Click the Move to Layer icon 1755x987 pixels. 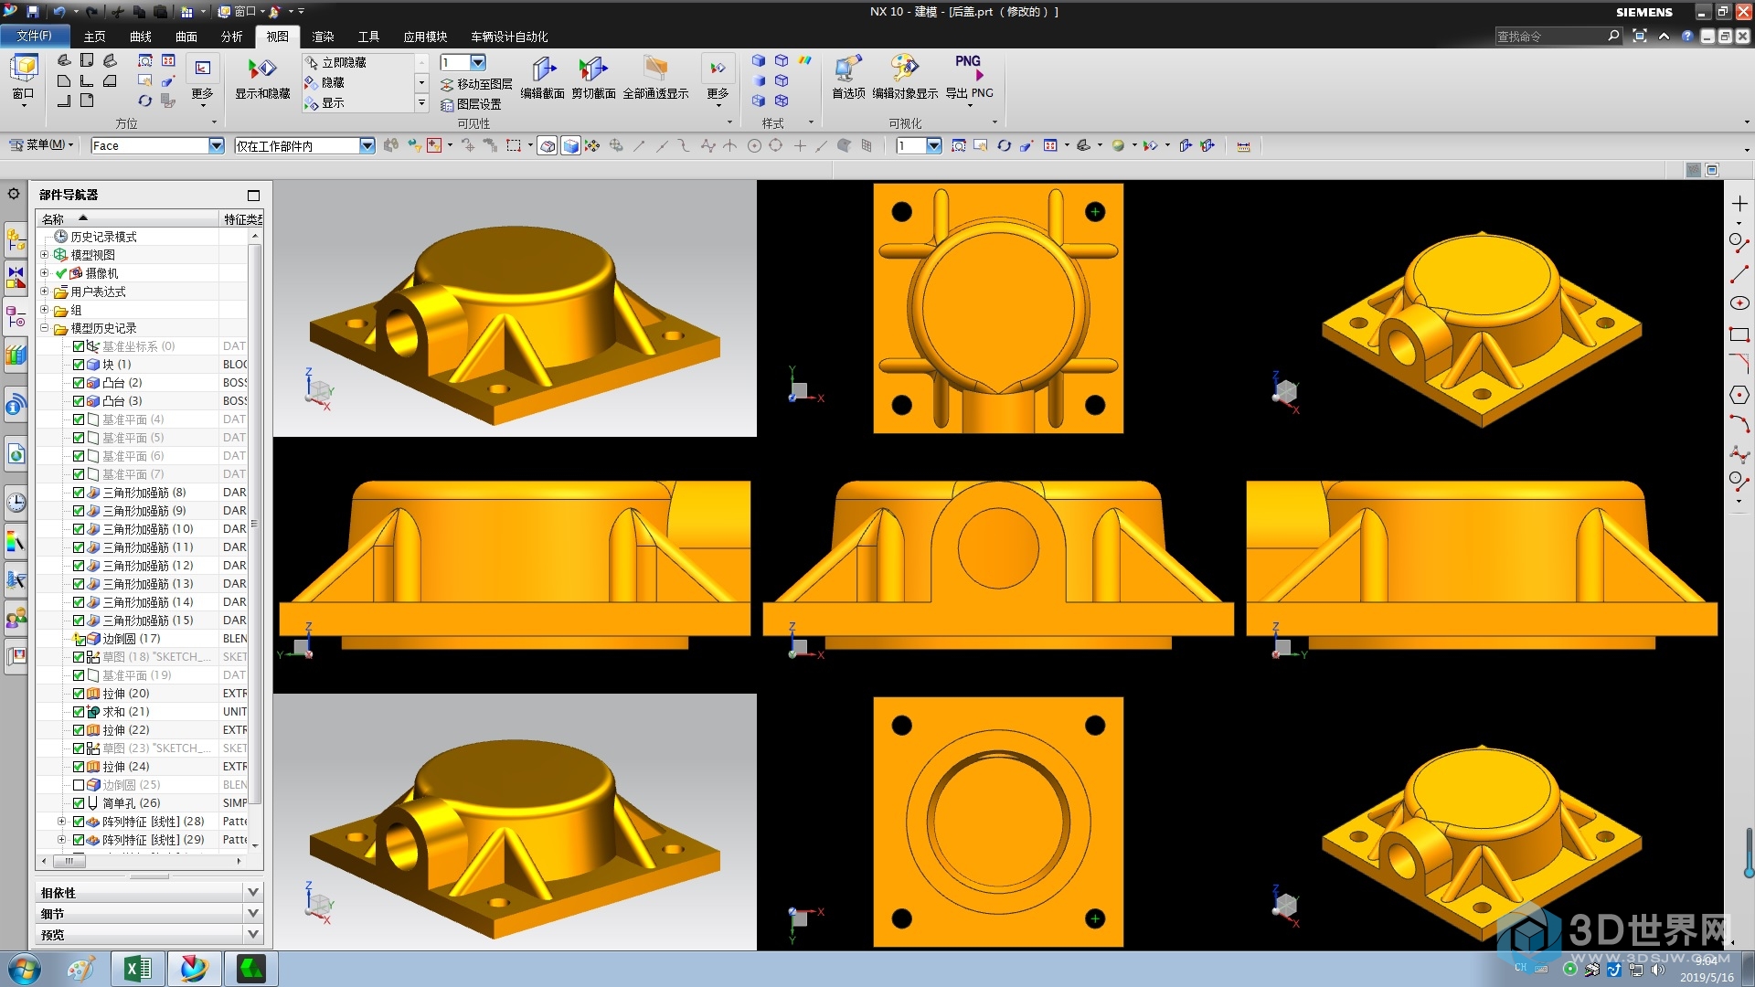447,84
